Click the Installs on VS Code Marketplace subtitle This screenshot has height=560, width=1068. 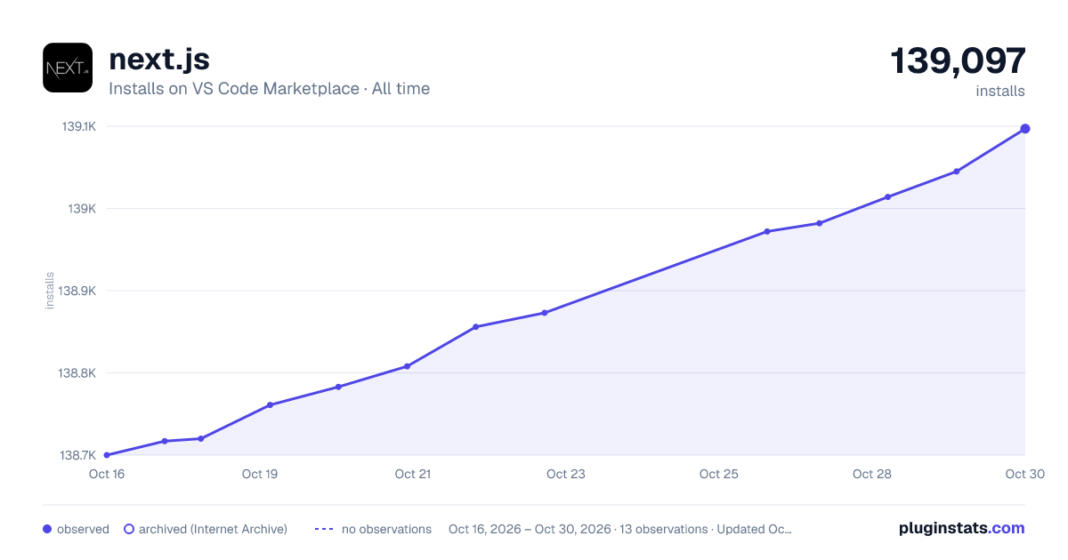coord(270,89)
